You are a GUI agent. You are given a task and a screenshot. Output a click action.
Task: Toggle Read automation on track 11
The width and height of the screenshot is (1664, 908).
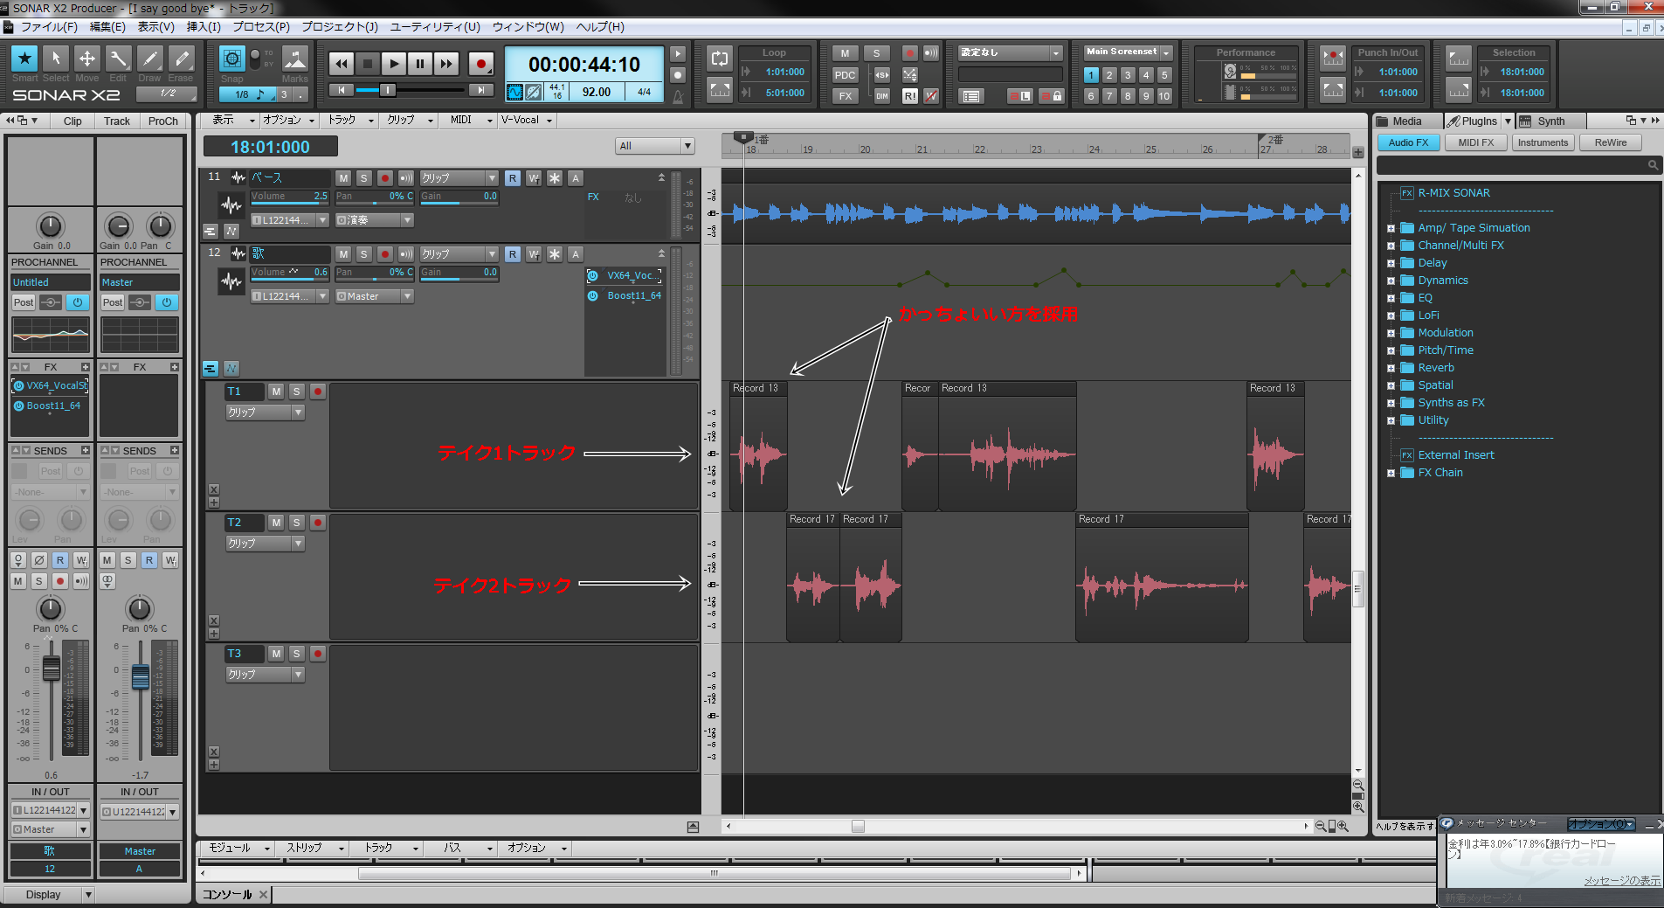tap(513, 178)
